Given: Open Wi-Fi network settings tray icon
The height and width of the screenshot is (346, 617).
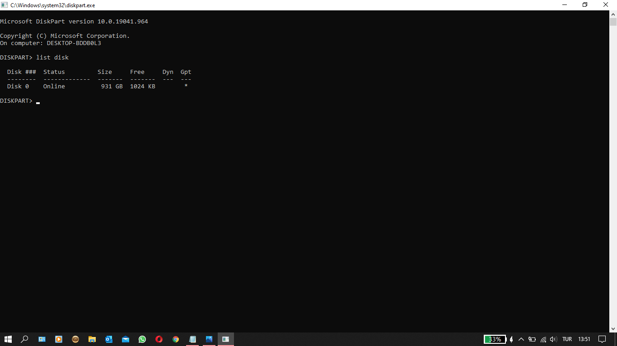Looking at the screenshot, I should point(543,339).
